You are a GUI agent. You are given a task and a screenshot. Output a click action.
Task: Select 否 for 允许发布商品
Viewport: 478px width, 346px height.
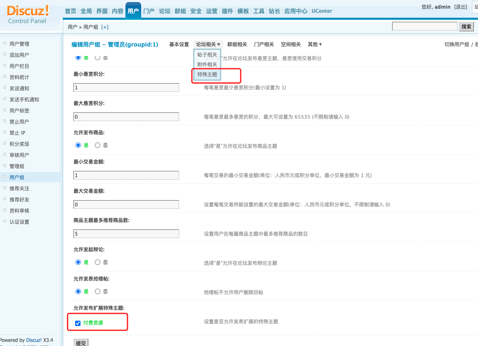[98, 145]
